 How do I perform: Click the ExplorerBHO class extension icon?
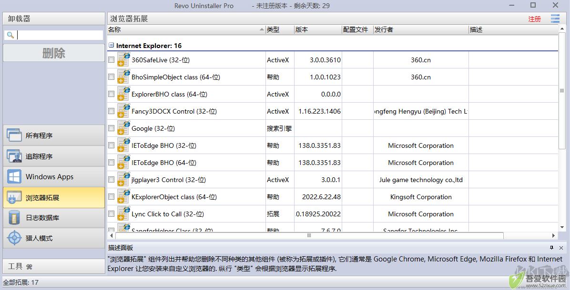(x=123, y=94)
